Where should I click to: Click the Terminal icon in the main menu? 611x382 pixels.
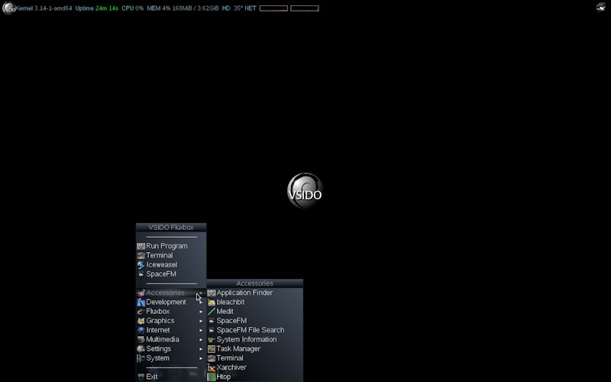tap(141, 255)
